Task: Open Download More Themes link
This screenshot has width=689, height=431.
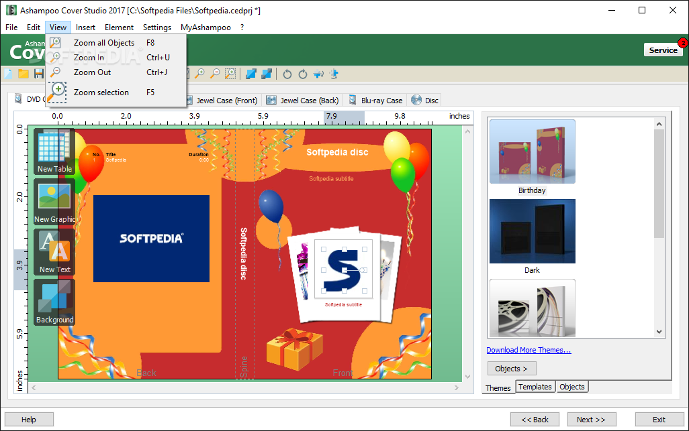Action: pyautogui.click(x=529, y=350)
